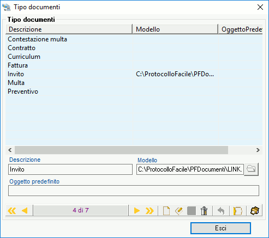This screenshot has width=269, height=238.
Task: Select the Contestazione multa row
Action: (x=134, y=39)
